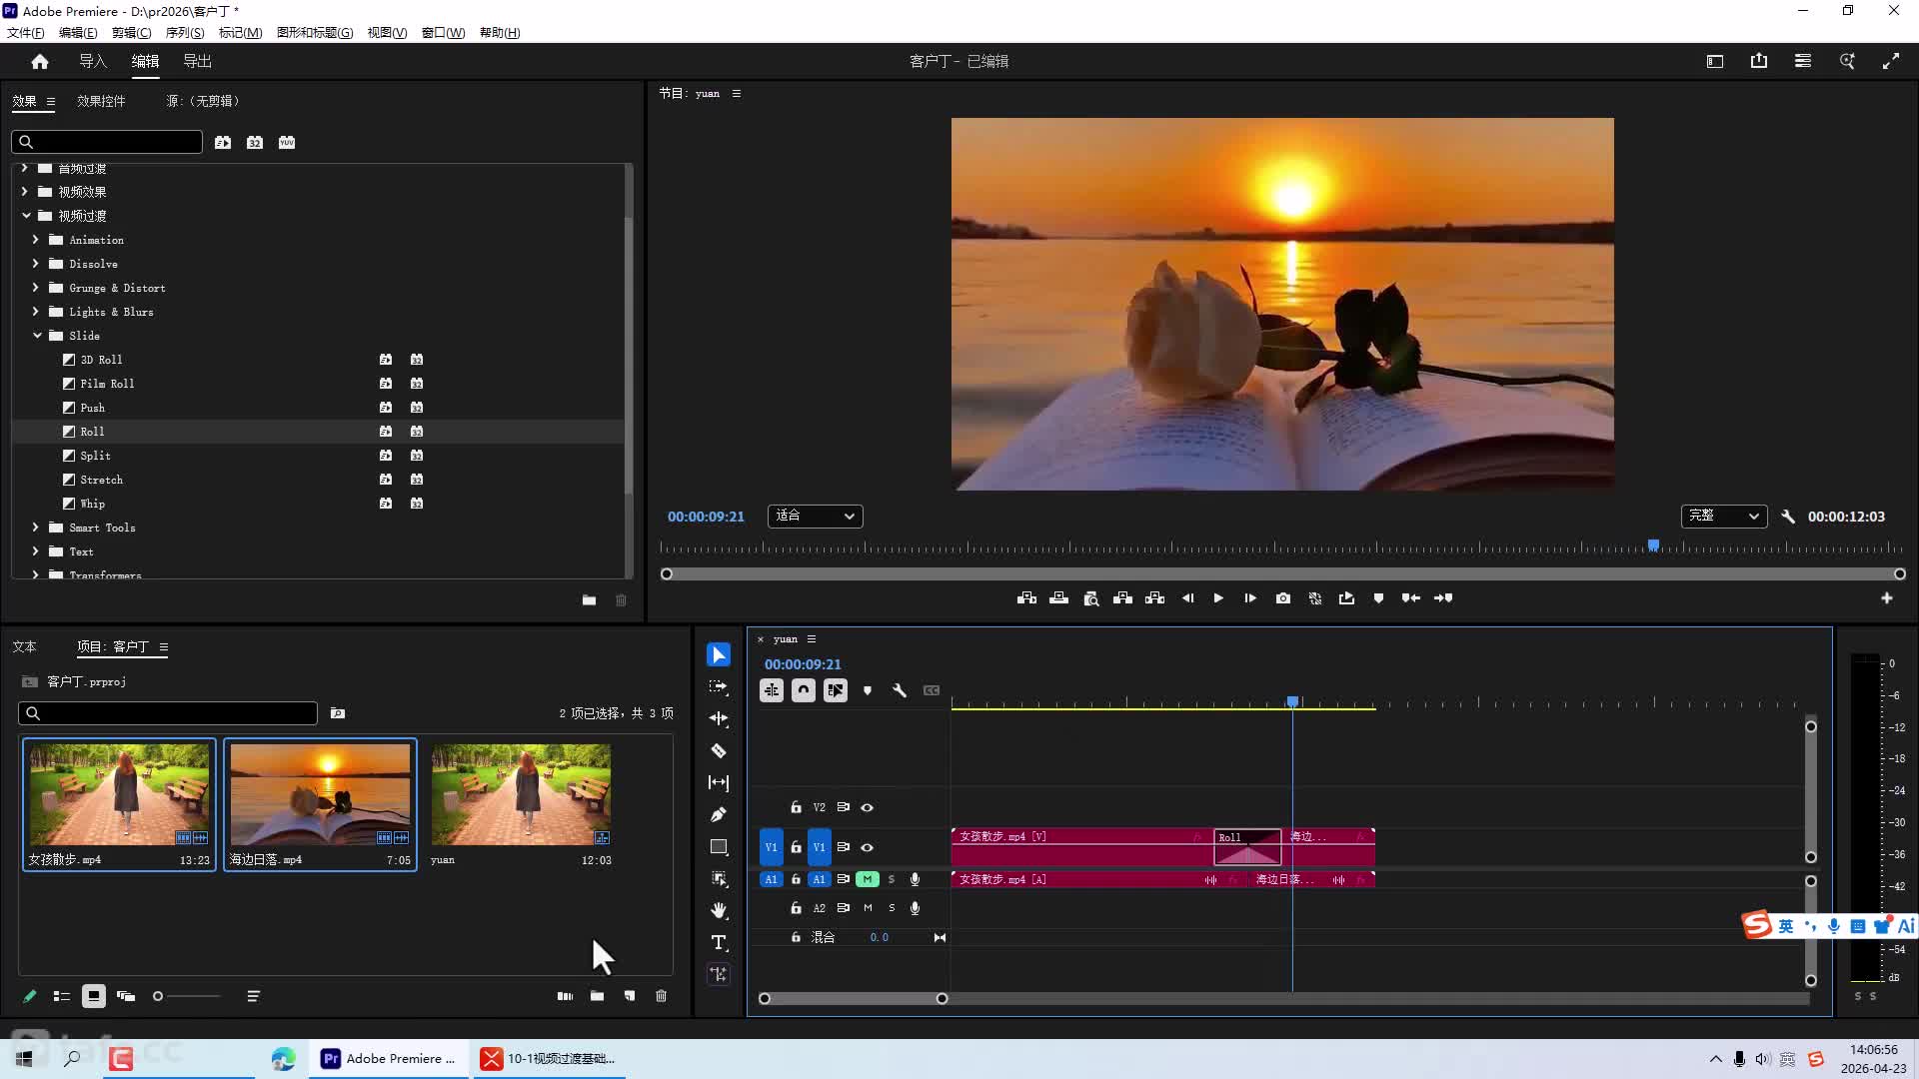Select the Type tool
Screen dimensions: 1919x1079
pyautogui.click(x=719, y=943)
